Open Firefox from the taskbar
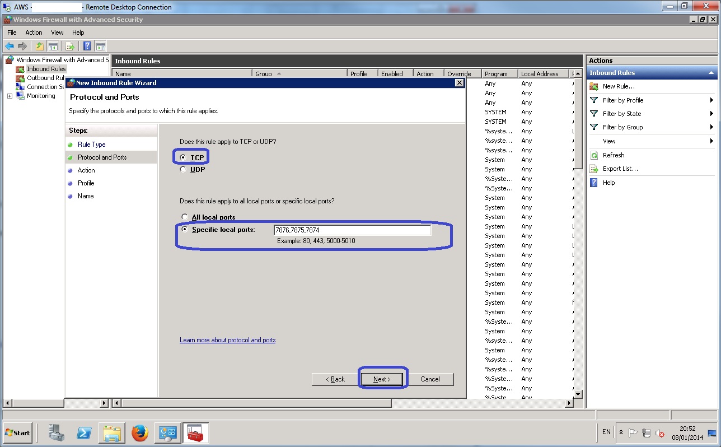 click(x=139, y=433)
